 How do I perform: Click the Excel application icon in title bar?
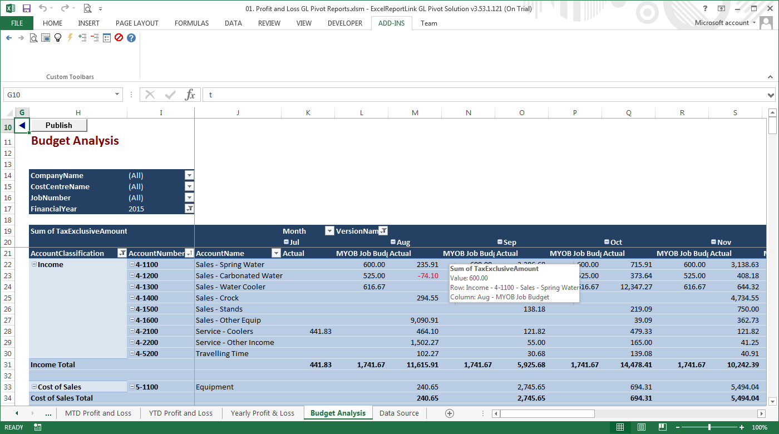tap(11, 8)
